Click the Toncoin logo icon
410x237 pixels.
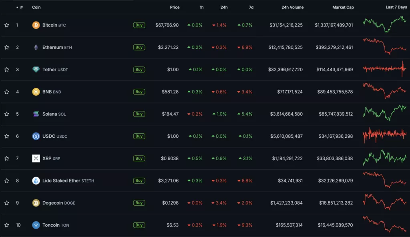pos(36,225)
